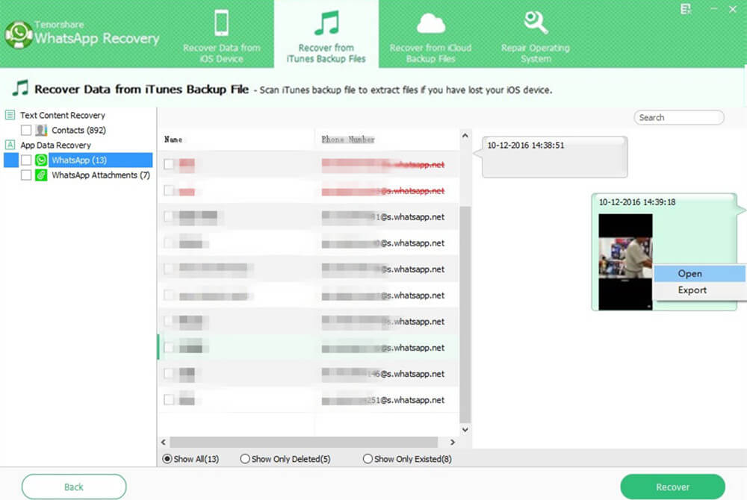Click the cloud icon for iCloud backup

tap(431, 23)
